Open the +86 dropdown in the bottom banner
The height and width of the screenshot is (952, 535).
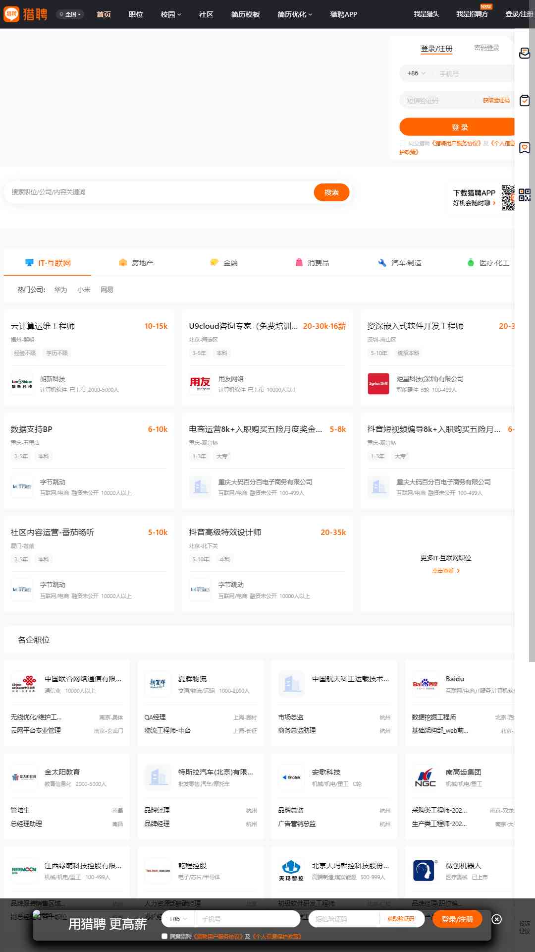coord(178,919)
